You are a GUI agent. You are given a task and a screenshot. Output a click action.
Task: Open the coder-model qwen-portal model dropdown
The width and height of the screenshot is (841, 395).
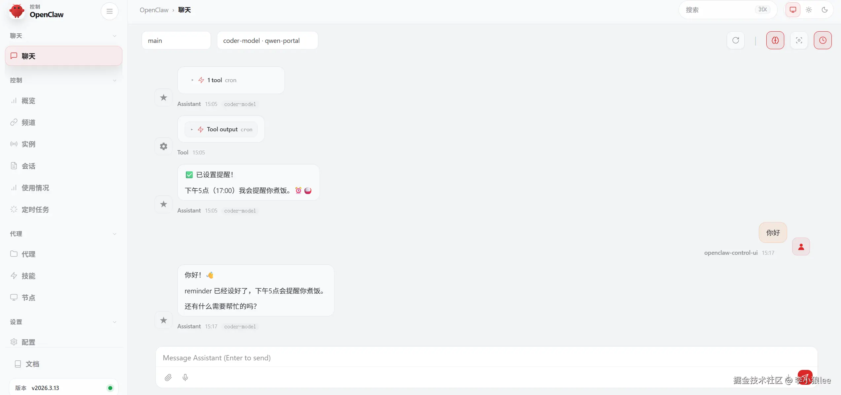(x=267, y=41)
